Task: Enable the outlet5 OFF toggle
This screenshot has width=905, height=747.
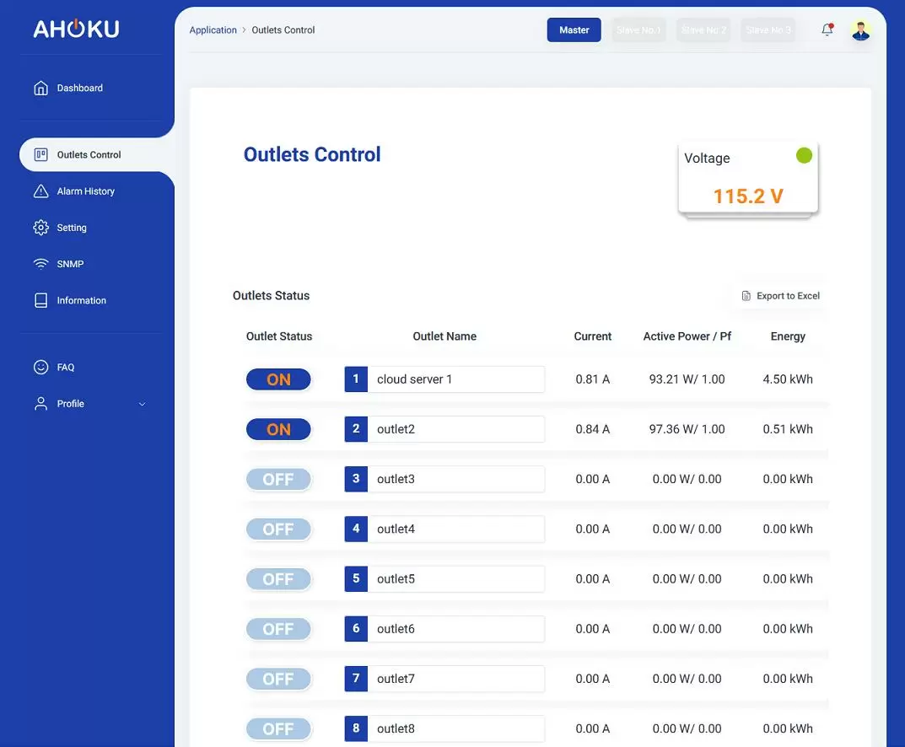Action: pos(278,579)
